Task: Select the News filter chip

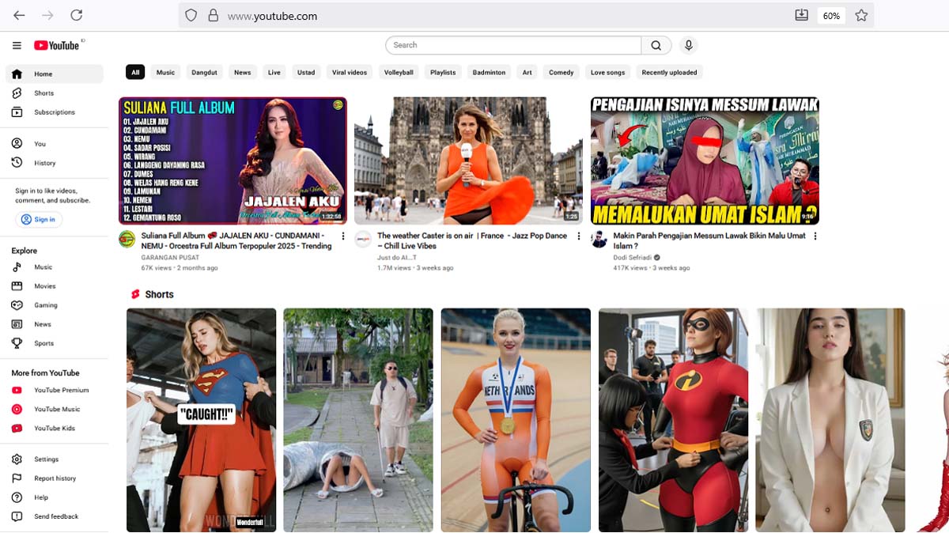Action: [x=243, y=72]
